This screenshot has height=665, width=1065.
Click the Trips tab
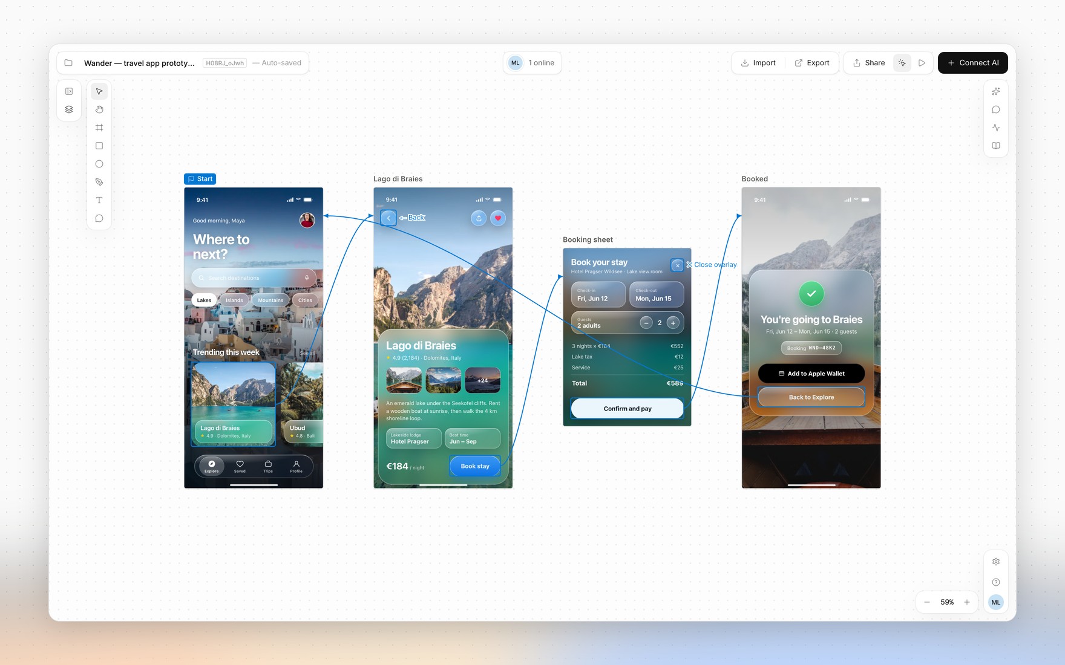point(268,466)
